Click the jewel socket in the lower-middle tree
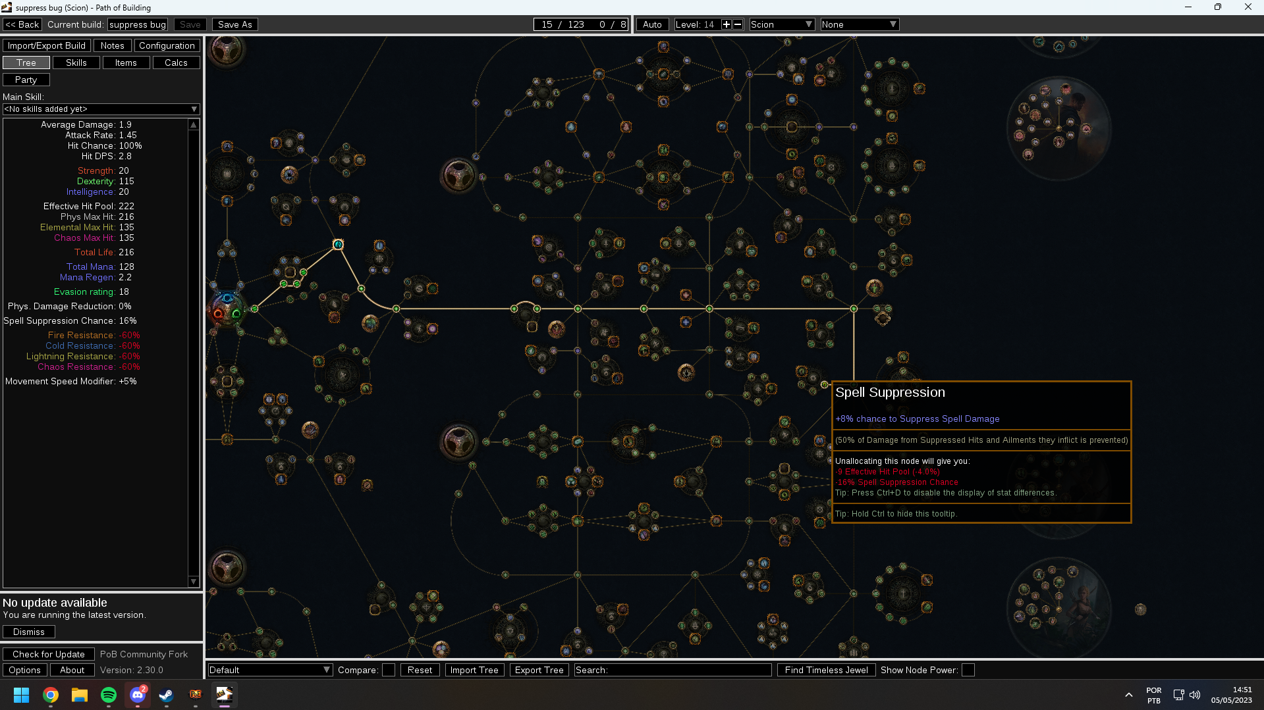This screenshot has width=1264, height=710. (x=458, y=442)
